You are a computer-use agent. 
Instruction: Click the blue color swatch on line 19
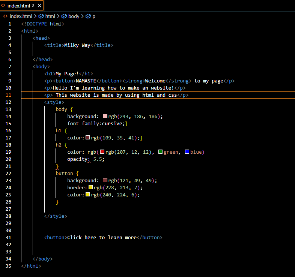click(187, 152)
